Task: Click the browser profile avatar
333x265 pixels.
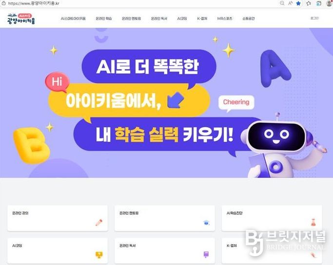Action: pyautogui.click(x=329, y=3)
